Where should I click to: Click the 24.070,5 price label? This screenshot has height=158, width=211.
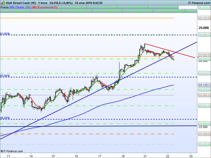(x=204, y=89)
